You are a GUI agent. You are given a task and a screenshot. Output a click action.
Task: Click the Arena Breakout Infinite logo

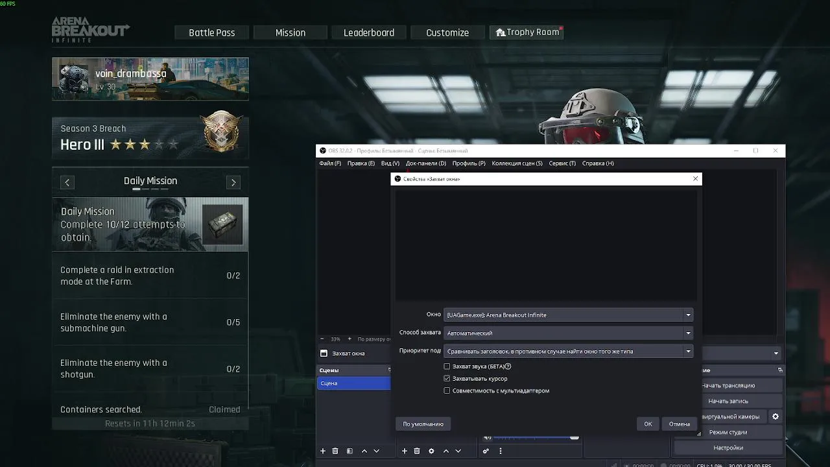[91, 30]
